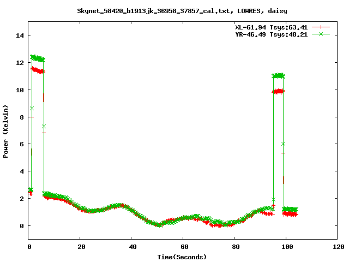349x262 pixels.
Task: Click the x-axis tick label 80
Action: point(236,247)
